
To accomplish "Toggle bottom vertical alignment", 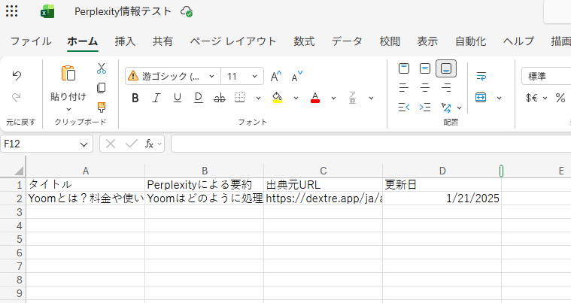I will pyautogui.click(x=446, y=68).
